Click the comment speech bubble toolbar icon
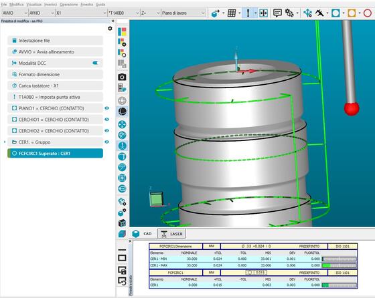This screenshot has height=298, width=375. pyautogui.click(x=277, y=13)
